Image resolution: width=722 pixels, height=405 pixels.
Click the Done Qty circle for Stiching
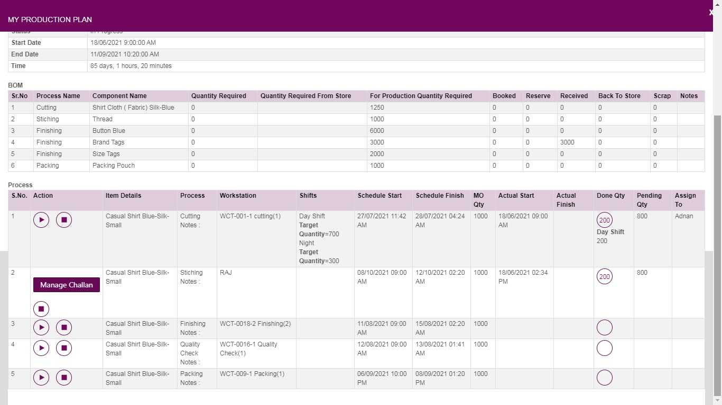click(604, 276)
